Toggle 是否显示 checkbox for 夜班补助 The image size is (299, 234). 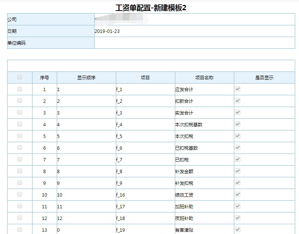[238, 218]
